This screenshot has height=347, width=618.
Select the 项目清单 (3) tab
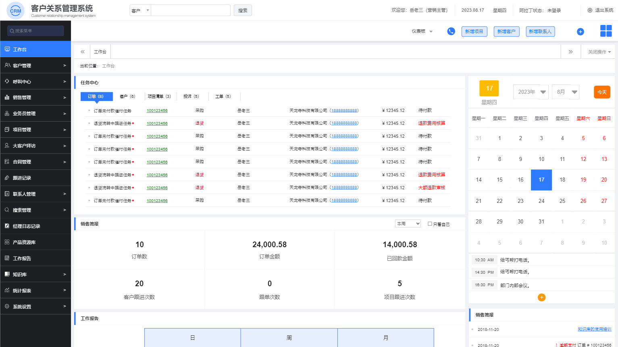(x=159, y=97)
